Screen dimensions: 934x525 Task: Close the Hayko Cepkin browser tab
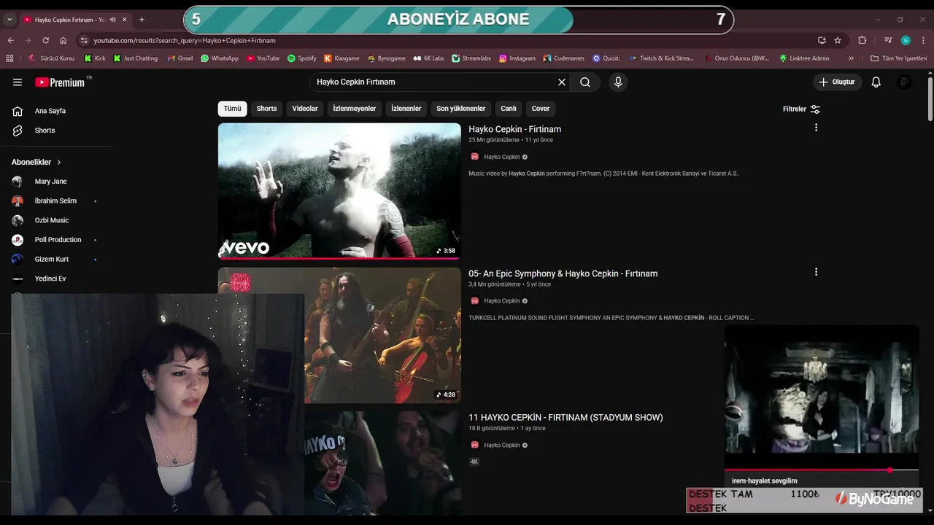coord(124,20)
